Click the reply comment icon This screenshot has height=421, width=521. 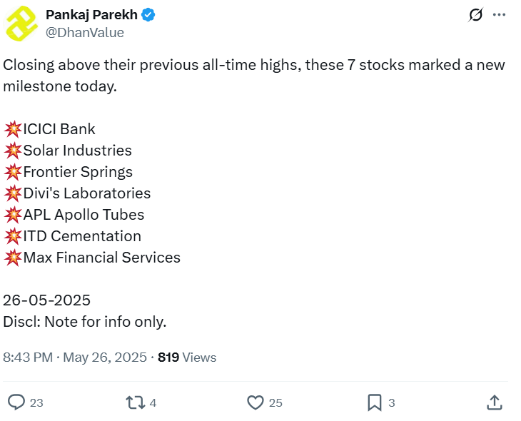point(17,402)
